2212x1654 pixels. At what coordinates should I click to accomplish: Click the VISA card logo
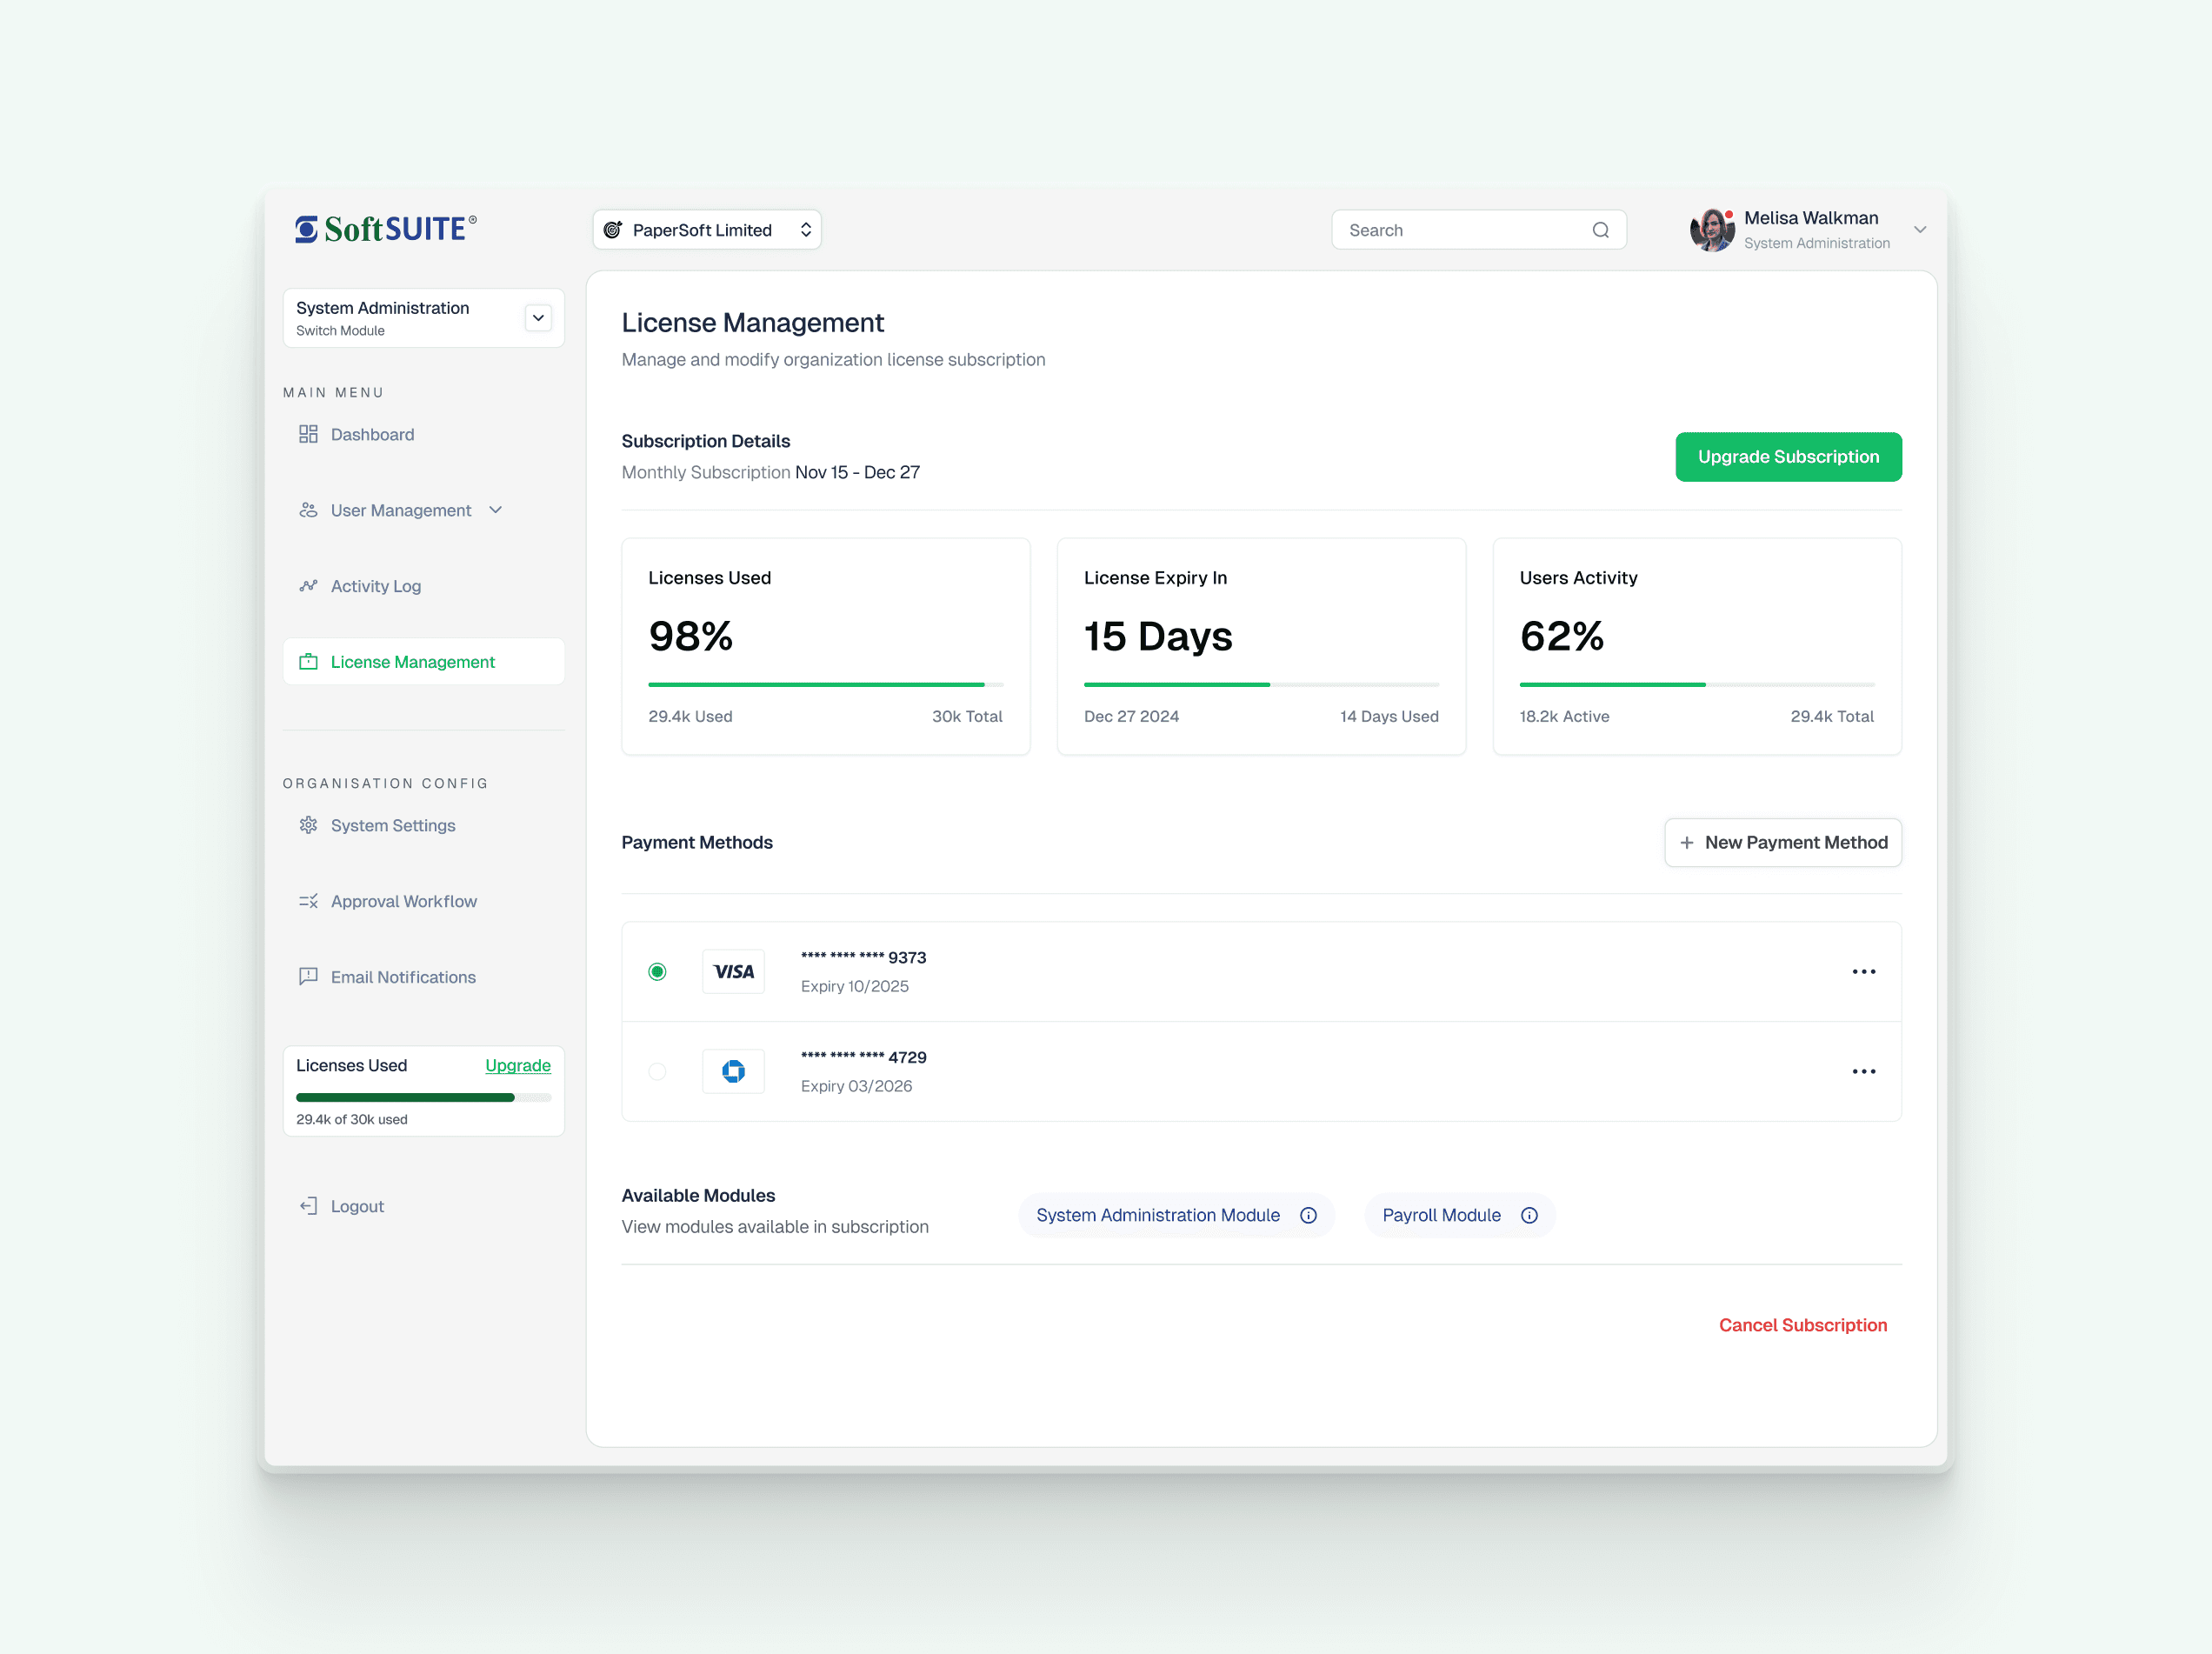pos(733,972)
